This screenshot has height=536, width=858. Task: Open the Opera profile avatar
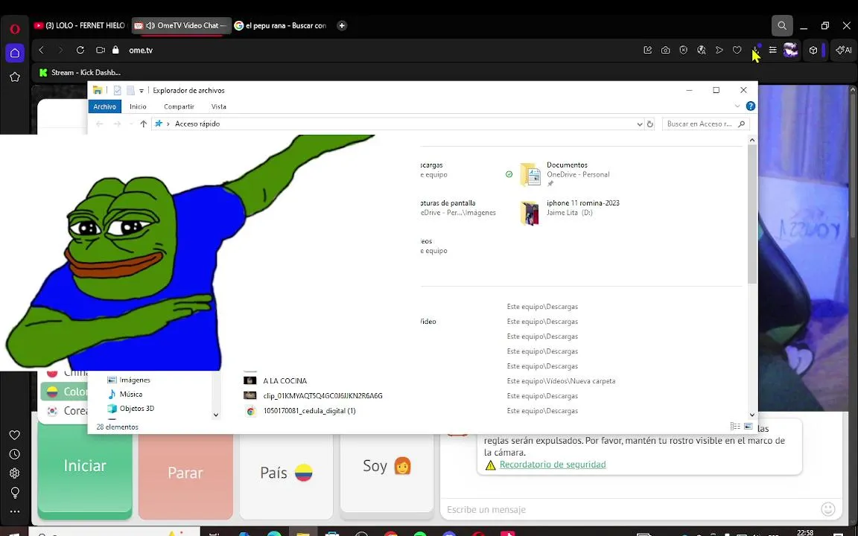(791, 50)
